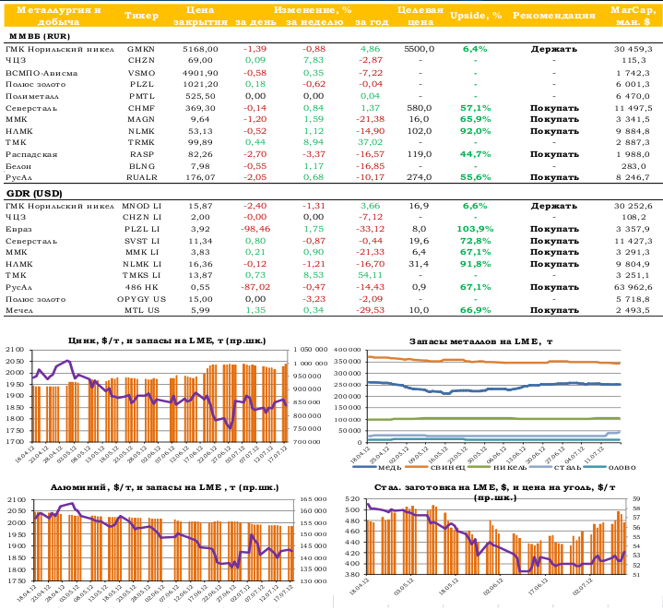663x610 pixels.
Task: Click the RUALR ticker cell
Action: (141, 177)
